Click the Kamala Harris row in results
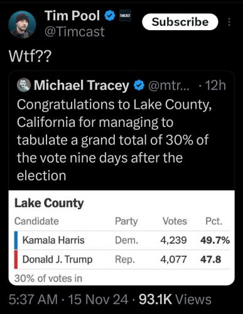 coord(122,240)
